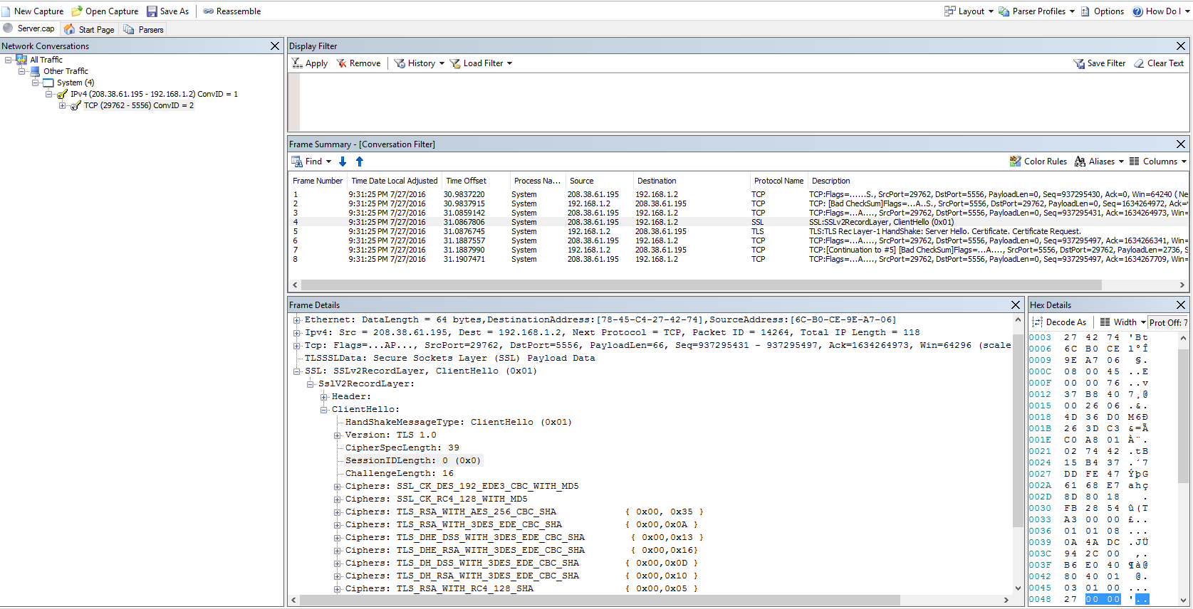Click Frame Details scroll down arrow

[1018, 588]
